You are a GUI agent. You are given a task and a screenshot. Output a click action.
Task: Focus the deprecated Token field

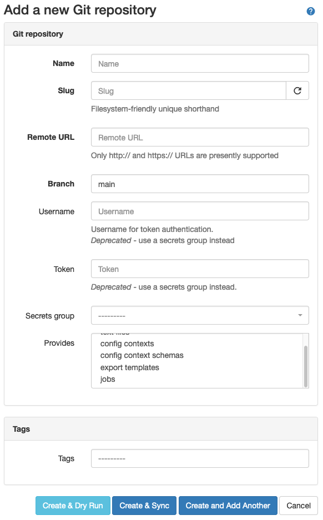tap(200, 269)
